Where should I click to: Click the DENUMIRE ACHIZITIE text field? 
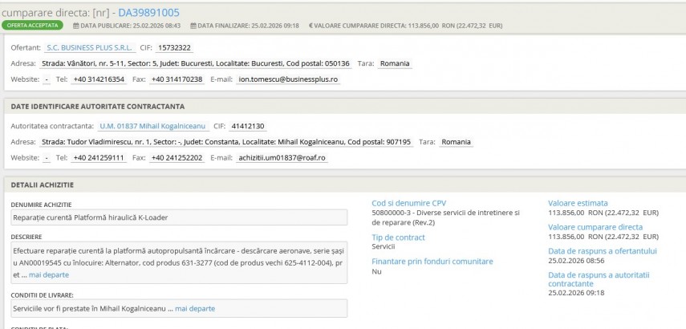pyautogui.click(x=179, y=217)
